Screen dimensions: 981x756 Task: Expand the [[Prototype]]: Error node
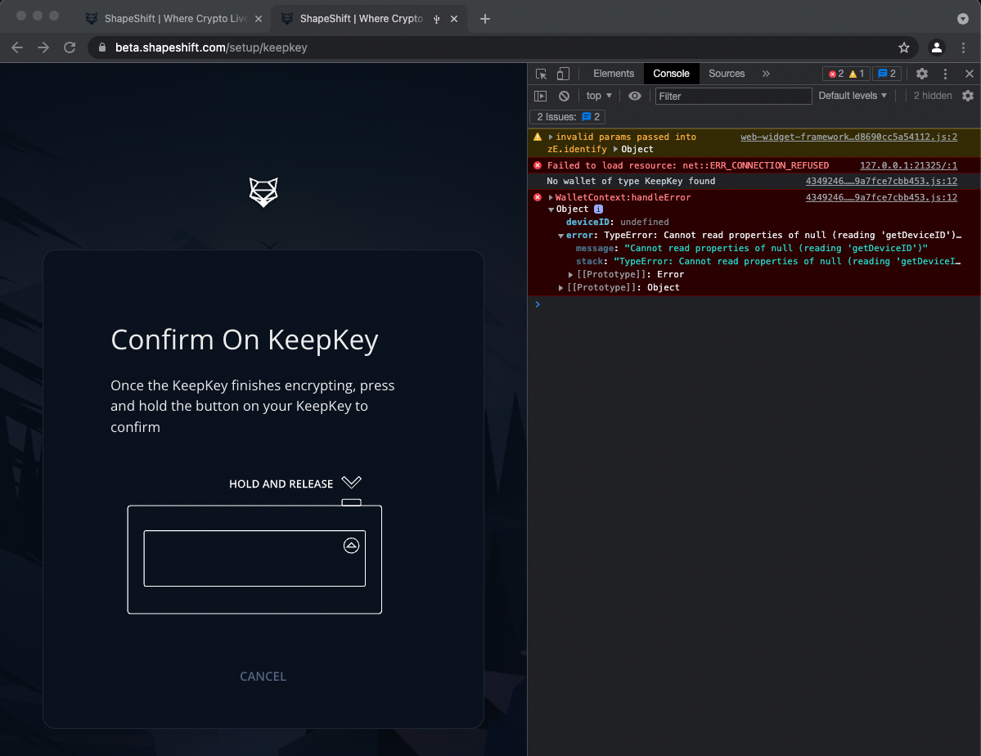(570, 275)
